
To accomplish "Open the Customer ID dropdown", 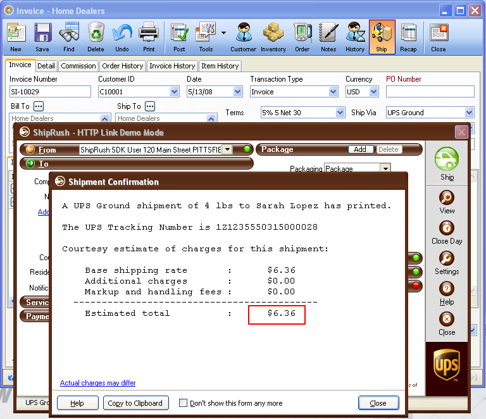I will (x=175, y=92).
